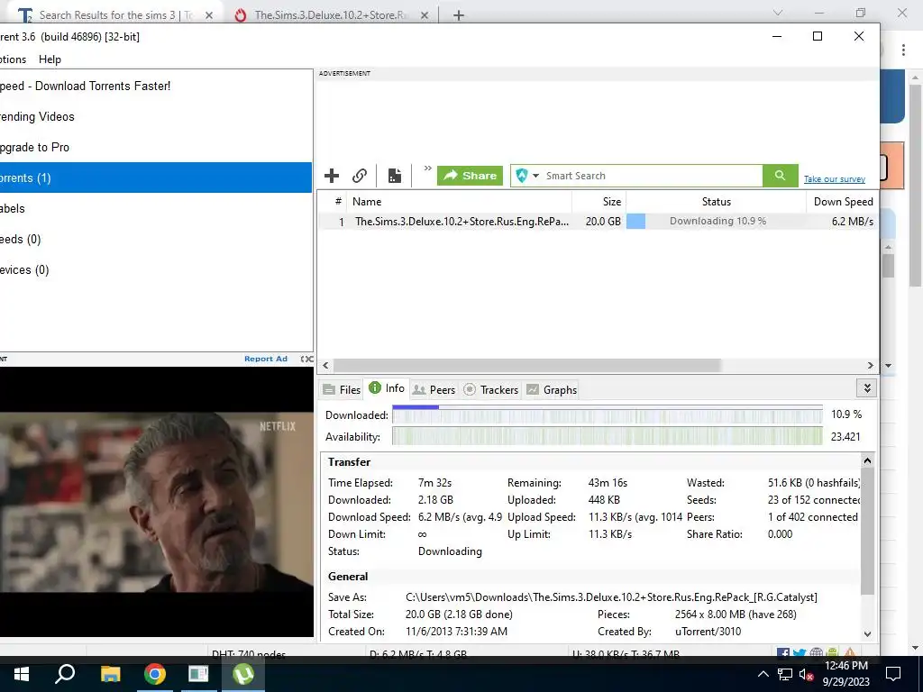
Task: Click the torrent list horizontal scrollbar thumb
Action: click(526, 366)
